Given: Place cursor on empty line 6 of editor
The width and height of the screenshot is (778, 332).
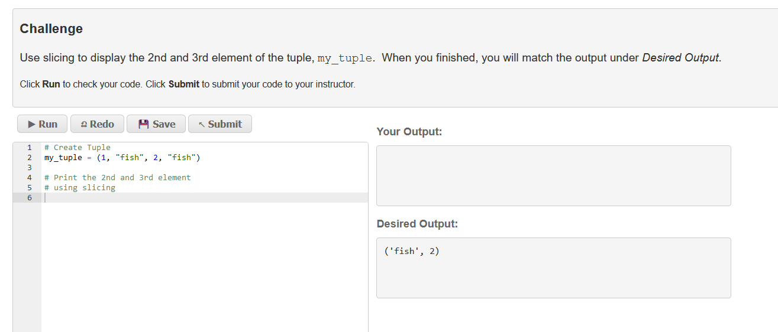Looking at the screenshot, I should pos(205,198).
